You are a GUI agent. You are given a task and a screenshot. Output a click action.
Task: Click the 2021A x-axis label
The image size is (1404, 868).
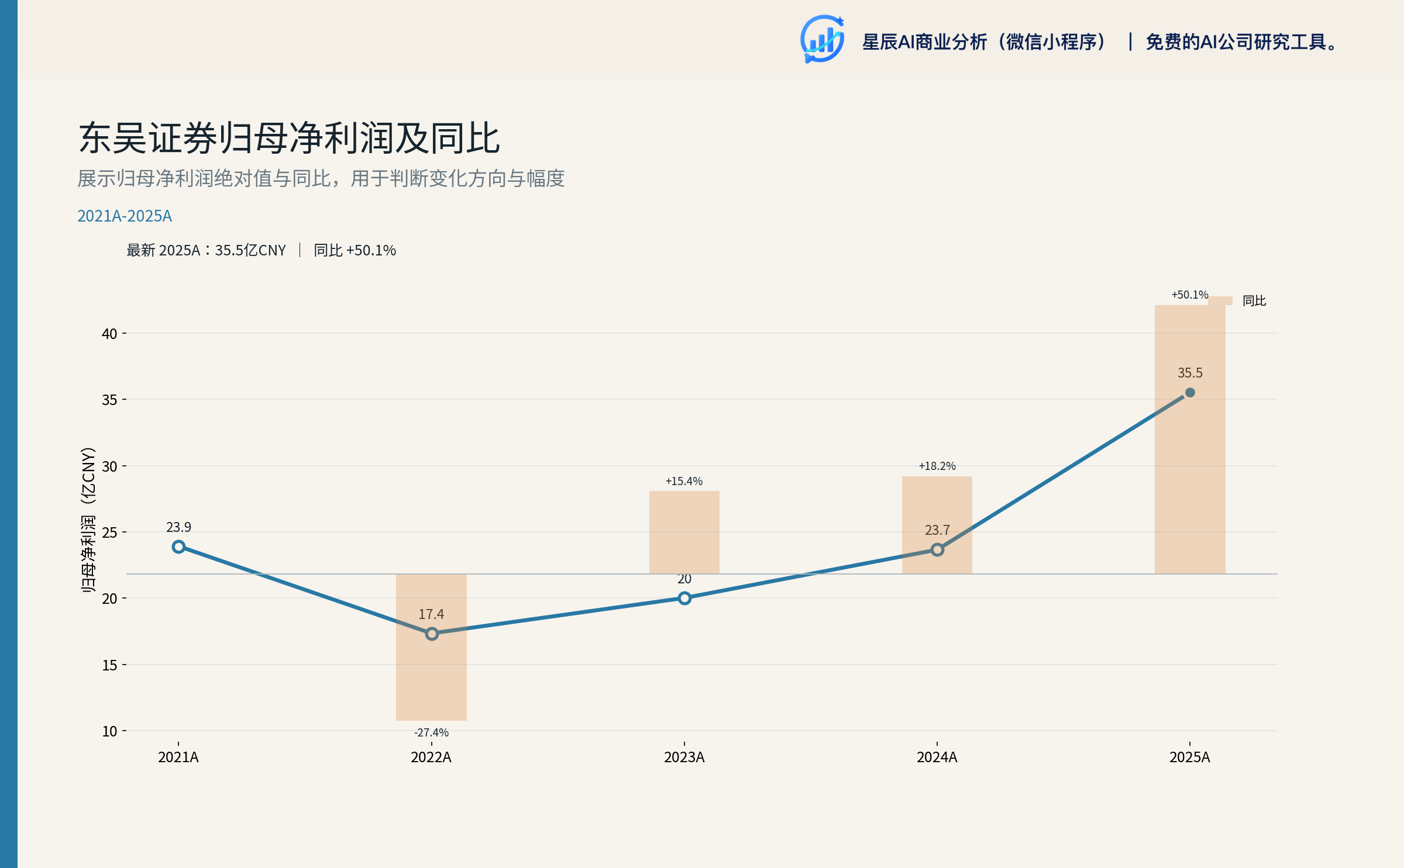click(178, 758)
